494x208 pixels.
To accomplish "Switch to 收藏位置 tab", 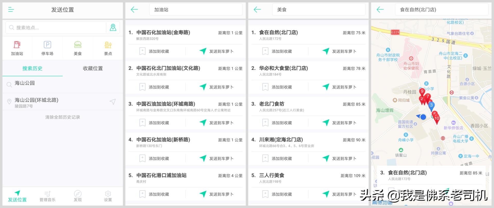I will click(93, 68).
